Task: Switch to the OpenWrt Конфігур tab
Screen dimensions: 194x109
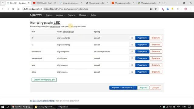Action: coord(18,3)
